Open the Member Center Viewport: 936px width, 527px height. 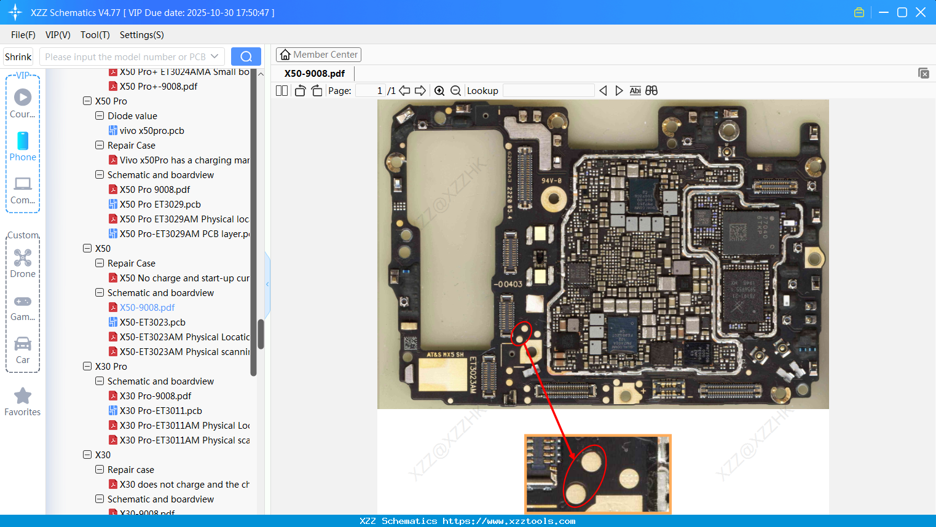point(318,55)
